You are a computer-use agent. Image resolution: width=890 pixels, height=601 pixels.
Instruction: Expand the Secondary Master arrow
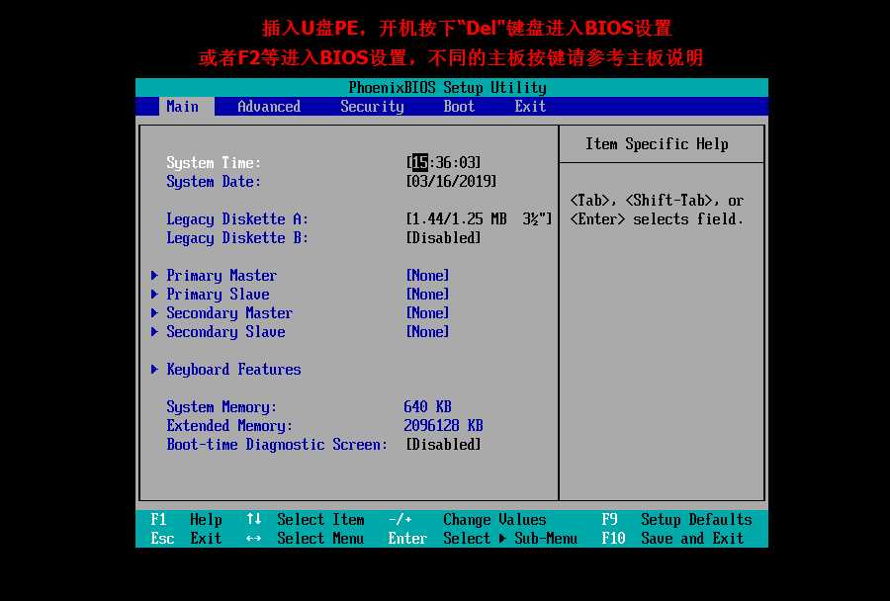point(154,312)
